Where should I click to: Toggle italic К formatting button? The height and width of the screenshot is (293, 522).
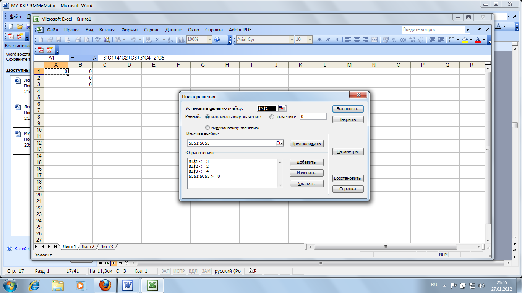[328, 39]
